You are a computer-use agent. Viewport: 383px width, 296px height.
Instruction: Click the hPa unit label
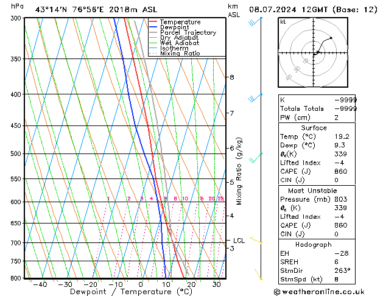click(x=17, y=6)
